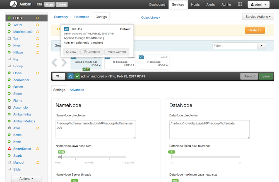This screenshot has width=279, height=182.
Task: Click the green checkmark in the version bar
Action: coord(77,76)
